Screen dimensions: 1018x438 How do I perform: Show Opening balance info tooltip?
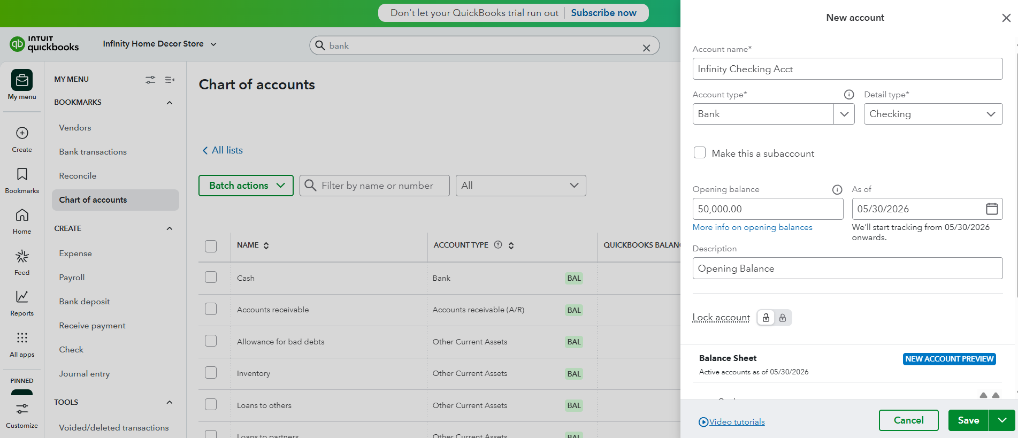click(837, 190)
